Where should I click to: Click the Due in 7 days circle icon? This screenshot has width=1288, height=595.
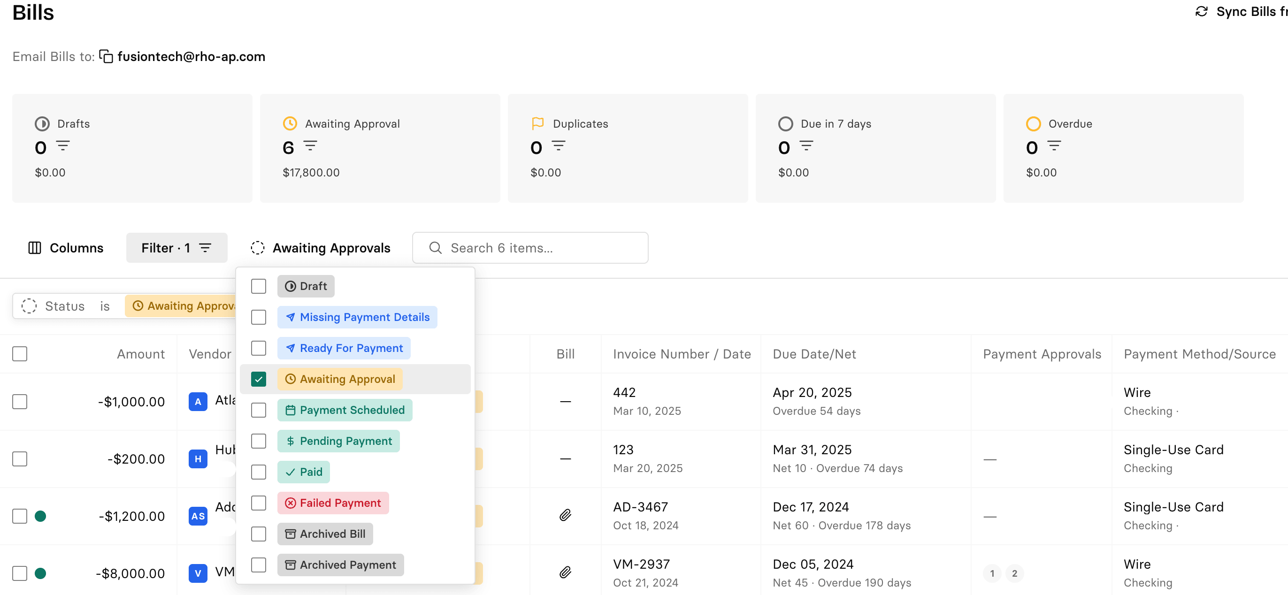click(x=785, y=123)
